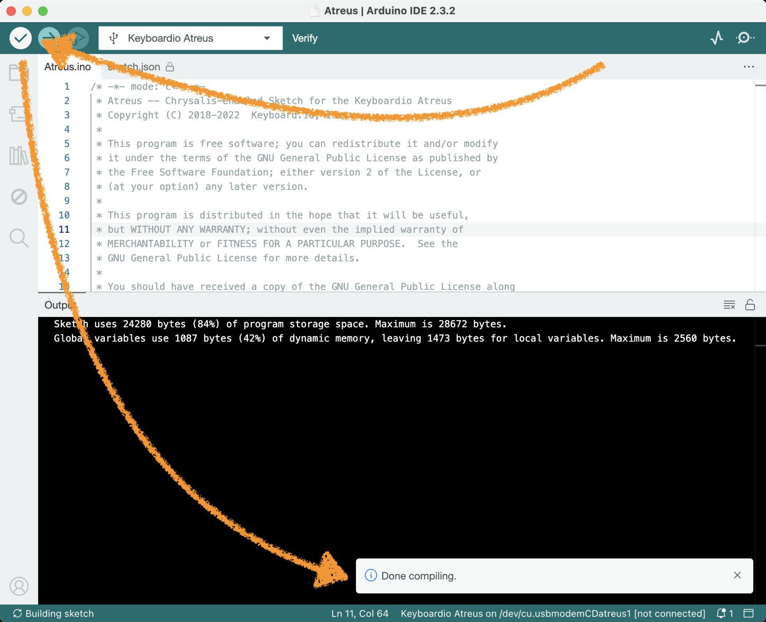This screenshot has height=622, width=766.
Task: Click the 'Sketch uses 24280 bytes' output line
Action: point(280,324)
